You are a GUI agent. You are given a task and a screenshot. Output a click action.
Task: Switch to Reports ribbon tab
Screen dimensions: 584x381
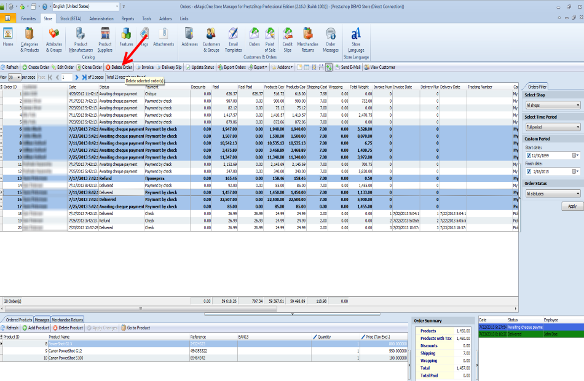point(128,18)
